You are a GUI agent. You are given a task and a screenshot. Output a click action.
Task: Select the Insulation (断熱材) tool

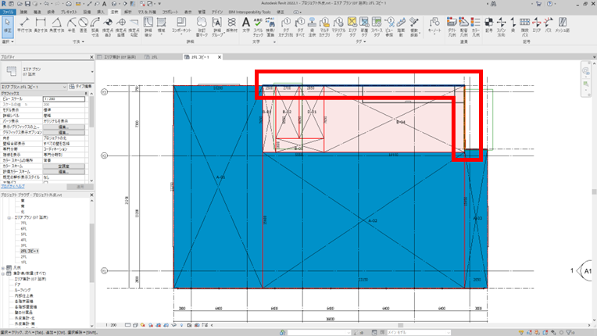(231, 25)
